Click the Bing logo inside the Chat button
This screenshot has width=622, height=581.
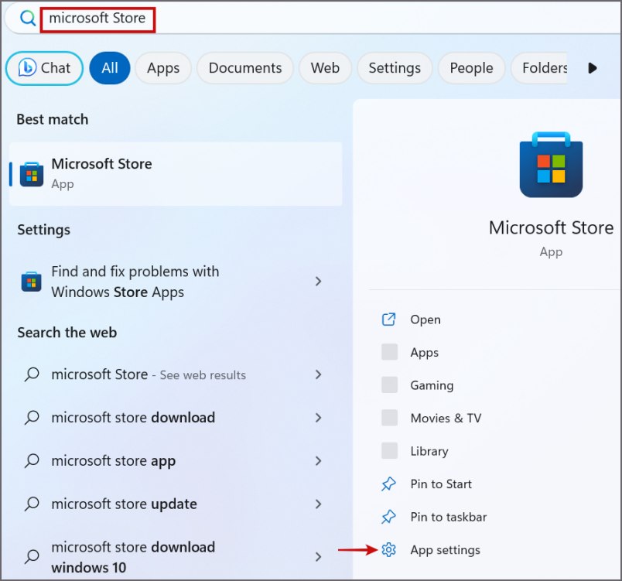pos(27,67)
